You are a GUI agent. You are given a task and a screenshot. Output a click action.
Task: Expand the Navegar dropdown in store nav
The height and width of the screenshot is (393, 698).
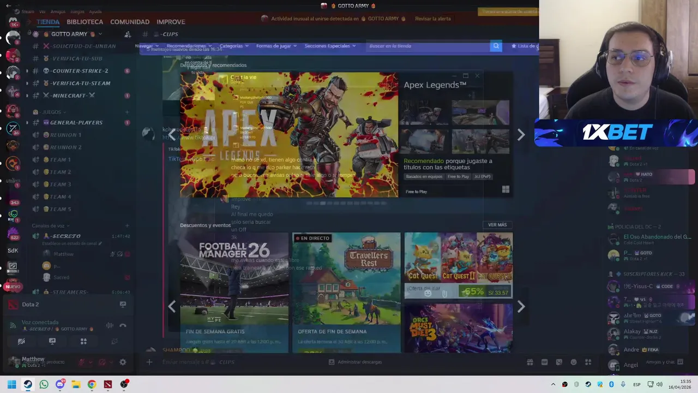(x=146, y=46)
